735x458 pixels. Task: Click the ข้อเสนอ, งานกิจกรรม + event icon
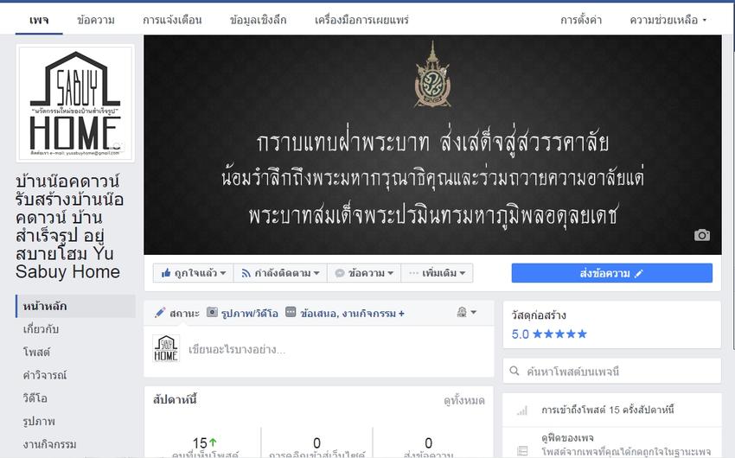291,312
